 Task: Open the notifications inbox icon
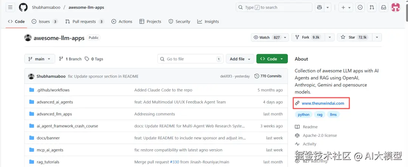coord(383,7)
